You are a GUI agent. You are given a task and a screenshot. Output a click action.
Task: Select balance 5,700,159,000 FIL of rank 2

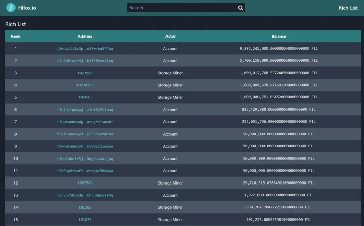(279, 61)
